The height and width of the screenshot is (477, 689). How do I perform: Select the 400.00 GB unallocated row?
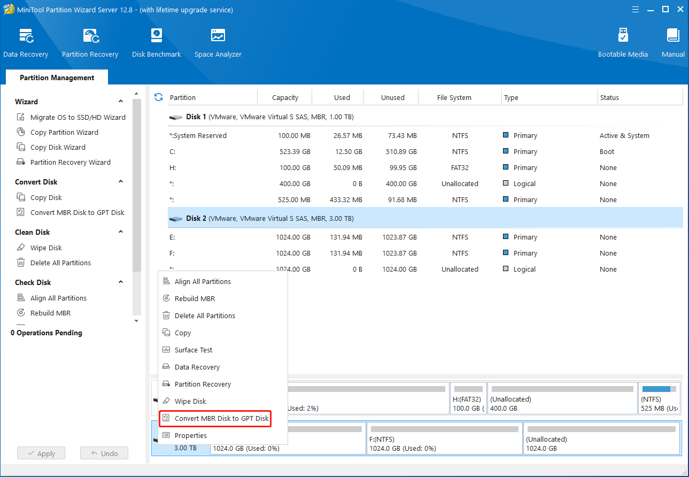[425, 183]
